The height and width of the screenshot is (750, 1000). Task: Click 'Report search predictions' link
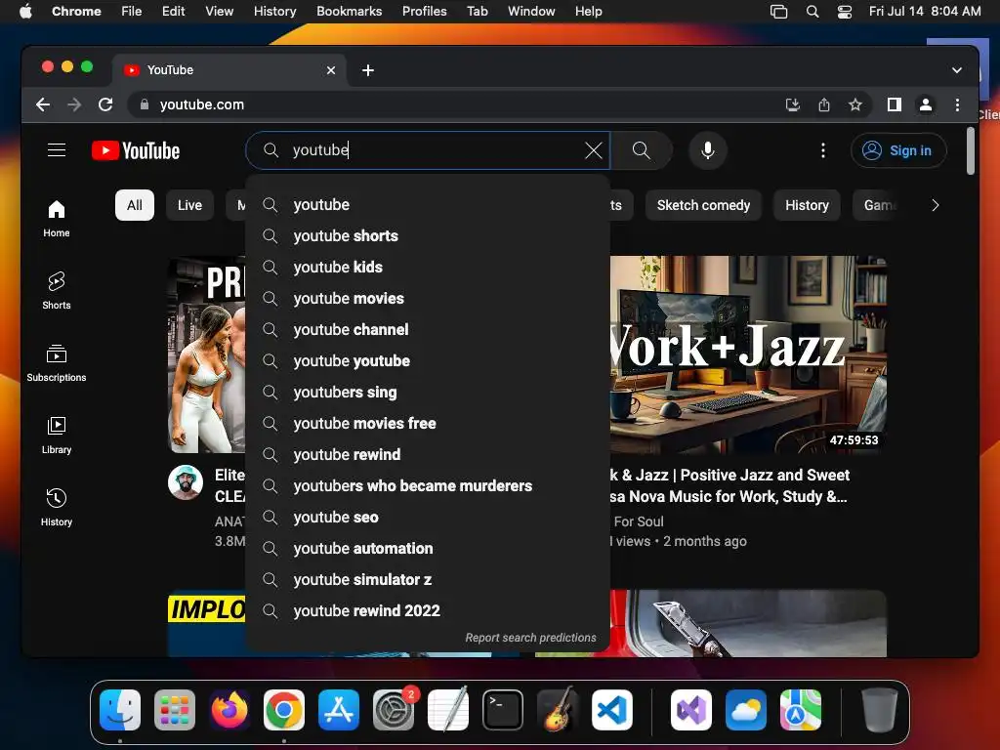click(x=530, y=638)
